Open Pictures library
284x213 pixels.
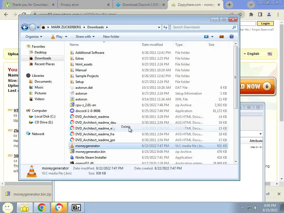click(40, 93)
